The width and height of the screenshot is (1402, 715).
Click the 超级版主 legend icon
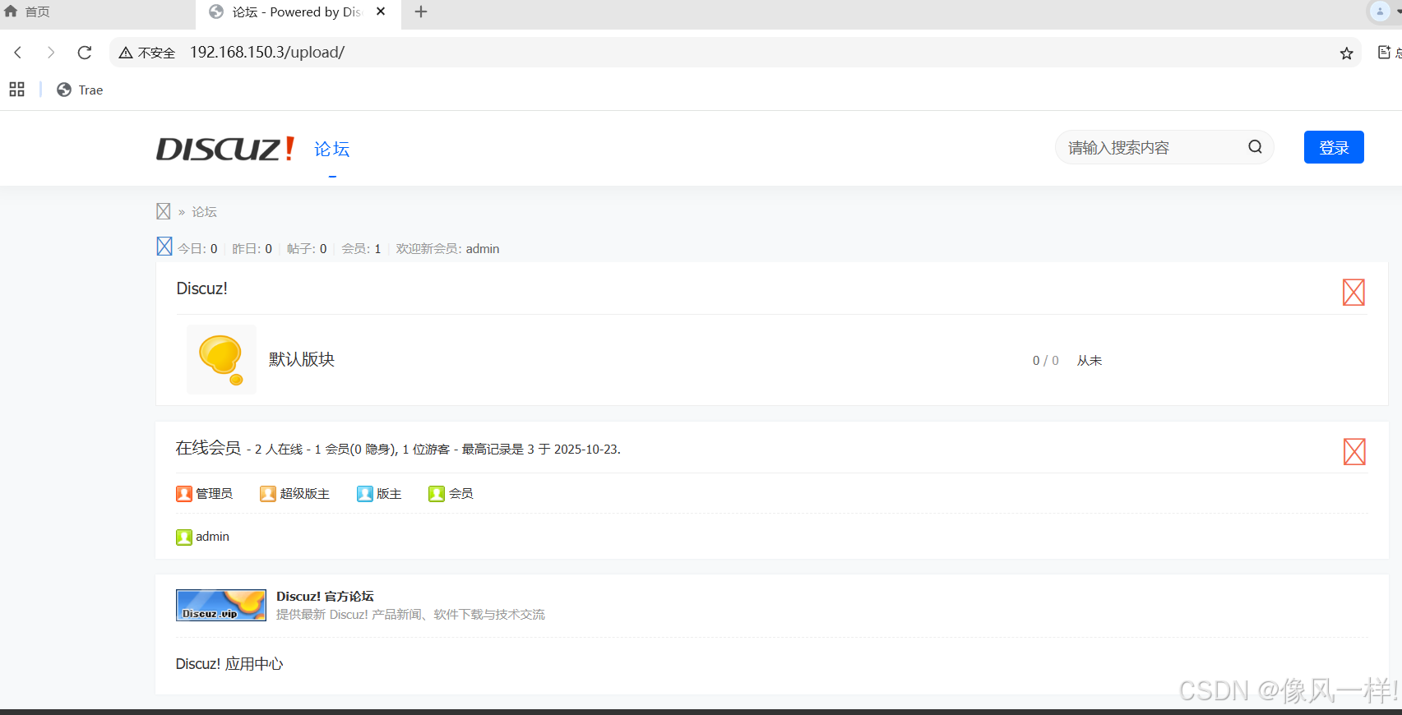coord(268,494)
